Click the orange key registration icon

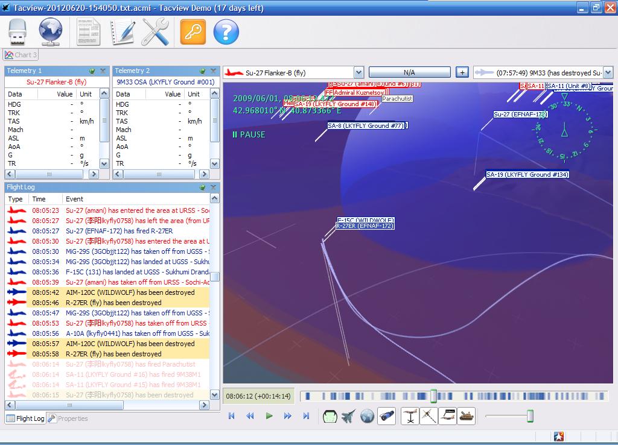[x=193, y=32]
